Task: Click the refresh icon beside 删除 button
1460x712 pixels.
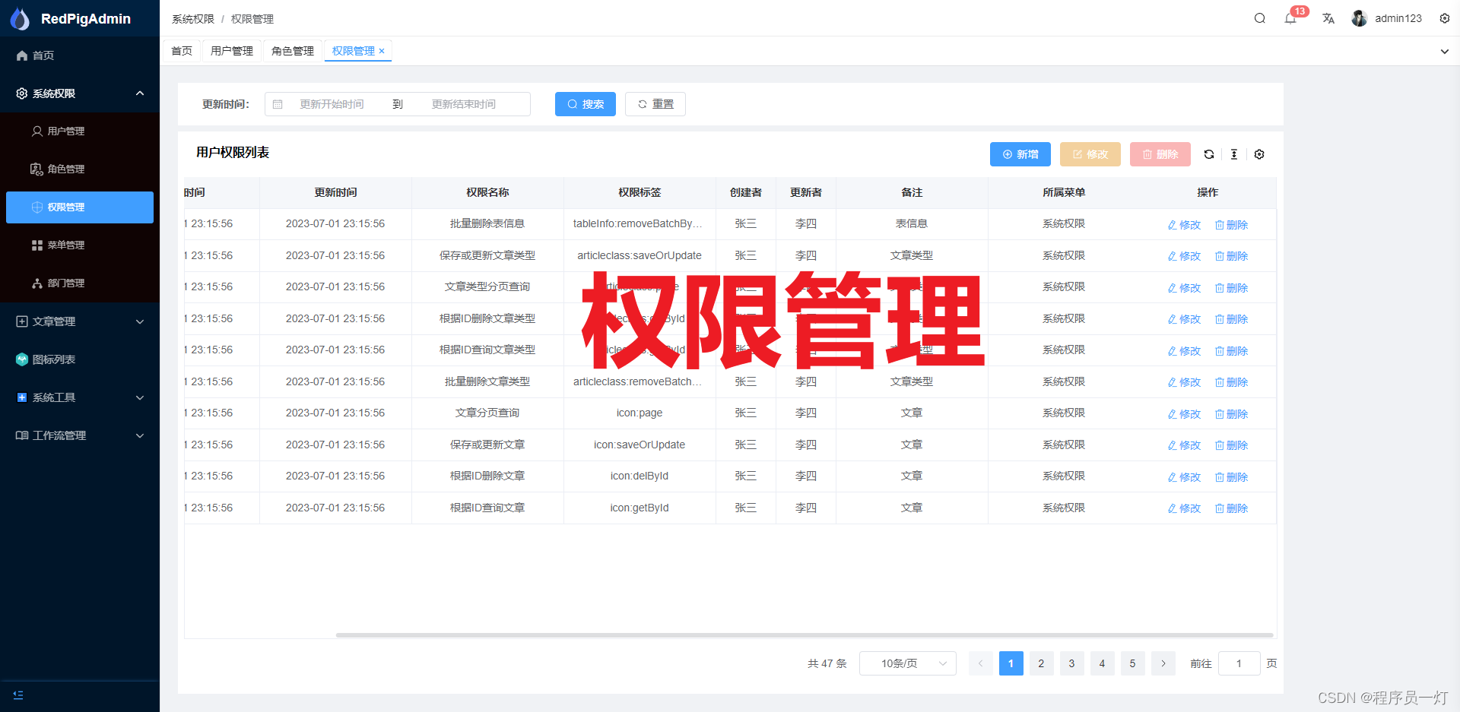Action: pos(1209,154)
